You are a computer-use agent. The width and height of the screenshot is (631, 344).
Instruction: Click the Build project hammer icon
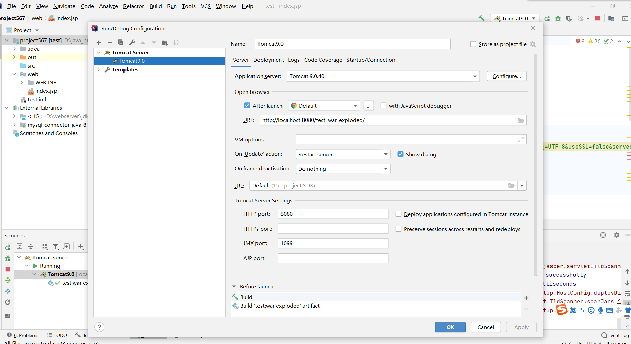click(x=481, y=18)
